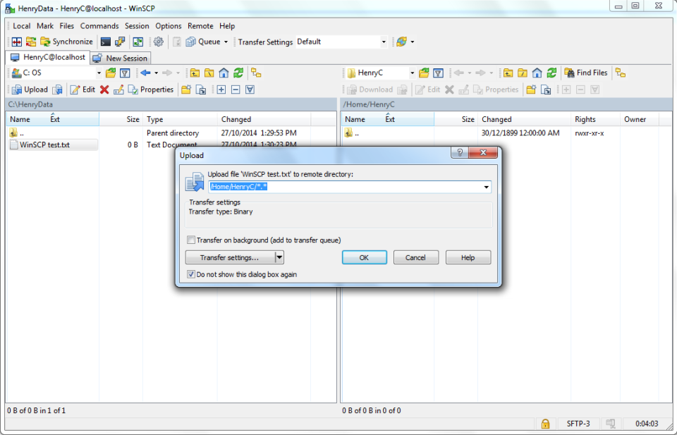677x435 pixels.
Task: Click local panel Open Directory folder icon
Action: pyautogui.click(x=111, y=73)
